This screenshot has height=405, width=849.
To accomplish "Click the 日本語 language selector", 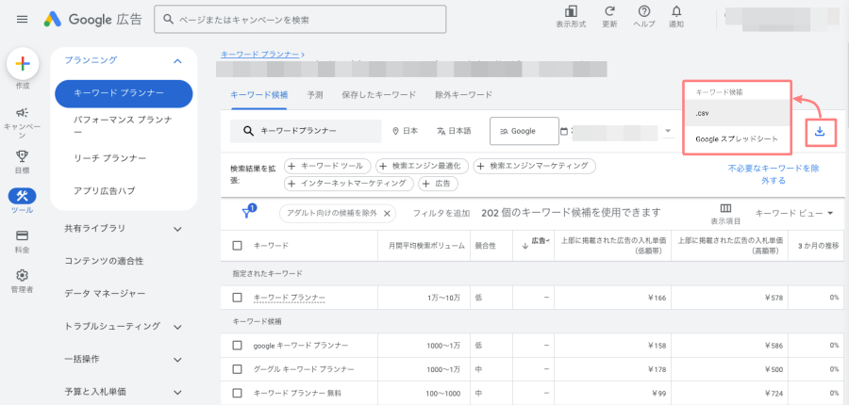I will pos(454,132).
